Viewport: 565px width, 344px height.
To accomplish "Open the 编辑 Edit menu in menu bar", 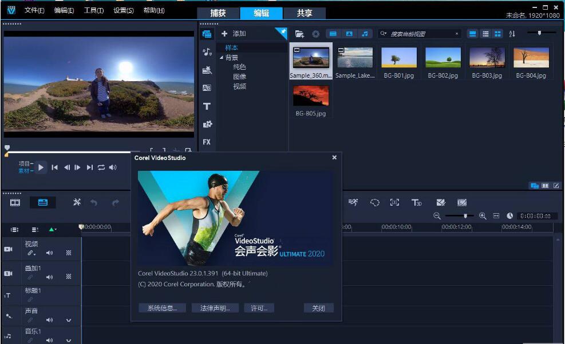I will click(x=64, y=10).
